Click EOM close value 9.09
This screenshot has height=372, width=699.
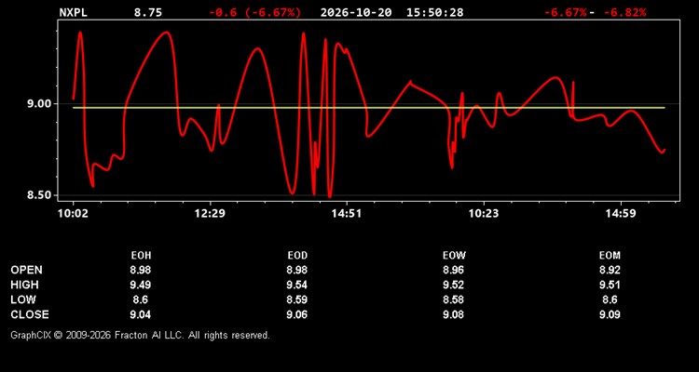click(x=610, y=314)
